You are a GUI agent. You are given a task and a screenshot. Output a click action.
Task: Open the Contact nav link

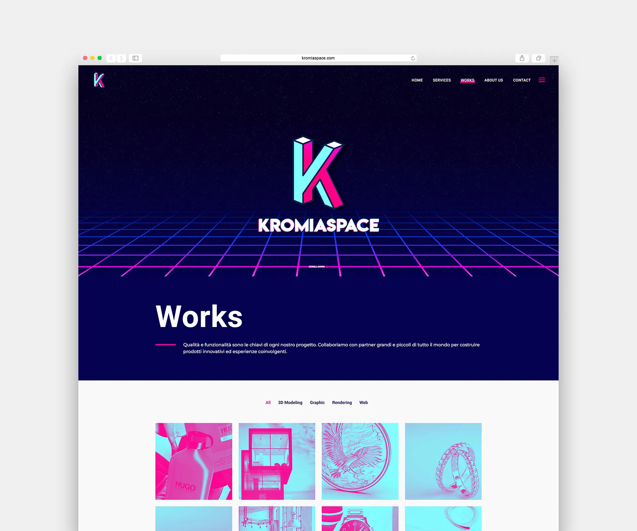pyautogui.click(x=522, y=80)
